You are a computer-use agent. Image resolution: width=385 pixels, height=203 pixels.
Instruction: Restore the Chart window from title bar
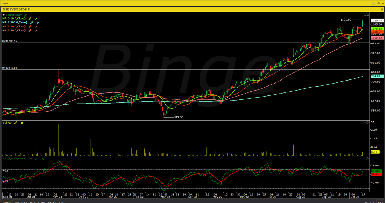(x=379, y=3)
